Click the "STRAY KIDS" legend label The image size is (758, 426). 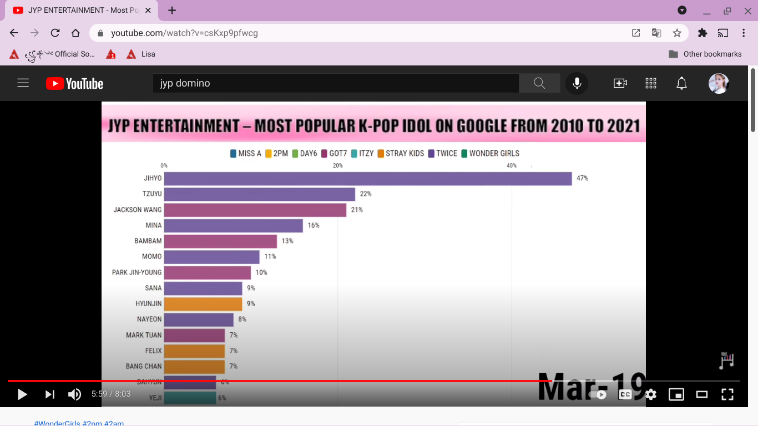point(405,154)
